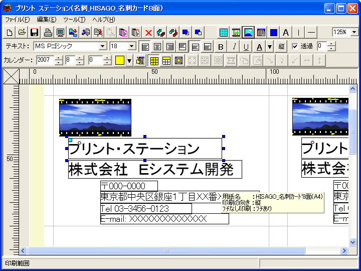The width and height of the screenshot is (361, 271).
Task: Select the text tool letter A icon
Action: [286, 33]
